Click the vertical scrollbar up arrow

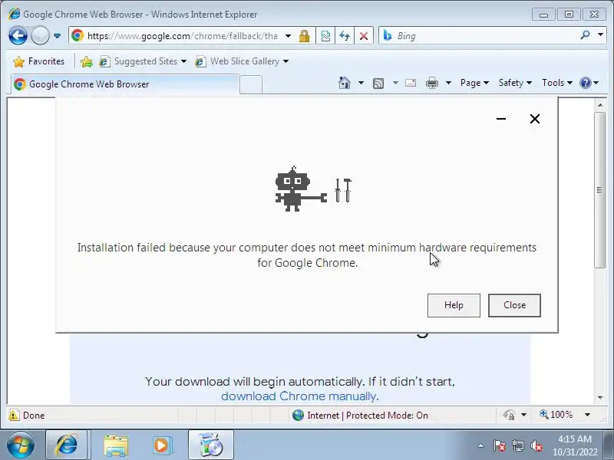point(600,105)
